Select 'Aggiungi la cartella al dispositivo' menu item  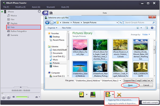[121, 103]
